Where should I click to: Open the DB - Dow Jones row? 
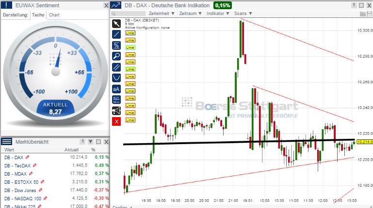pyautogui.click(x=55, y=190)
